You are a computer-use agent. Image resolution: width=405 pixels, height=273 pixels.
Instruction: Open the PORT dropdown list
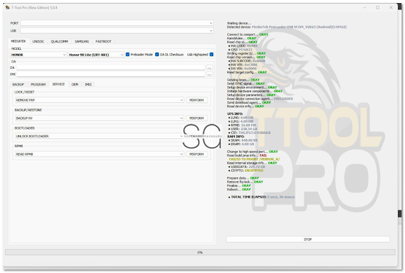click(x=117, y=23)
